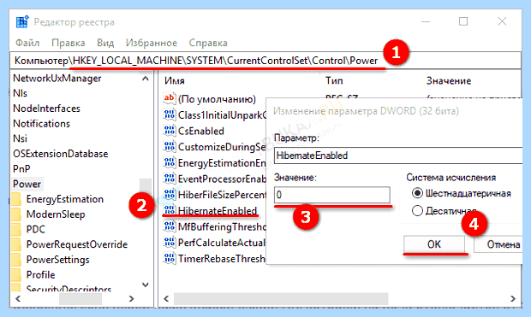Select the HibernateEnabled value name
Image resolution: width=531 pixels, height=317 pixels.
(x=218, y=211)
